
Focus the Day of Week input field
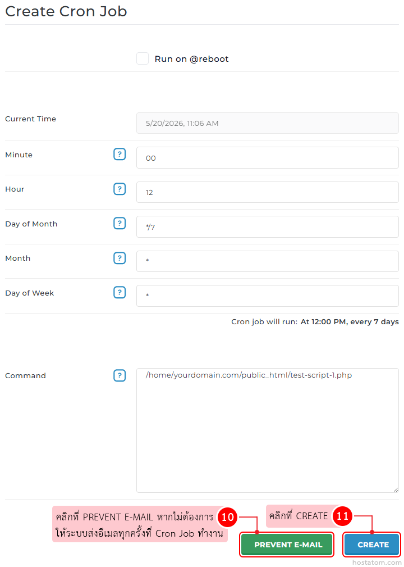[x=268, y=296]
